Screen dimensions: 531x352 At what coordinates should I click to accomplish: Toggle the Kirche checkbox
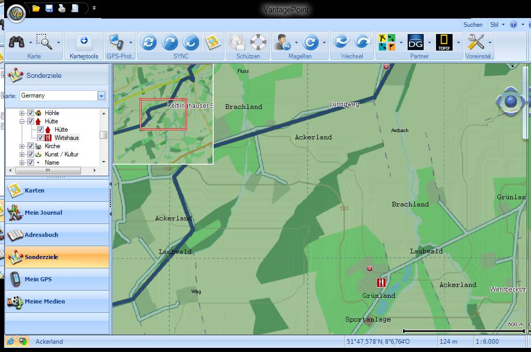(30, 146)
